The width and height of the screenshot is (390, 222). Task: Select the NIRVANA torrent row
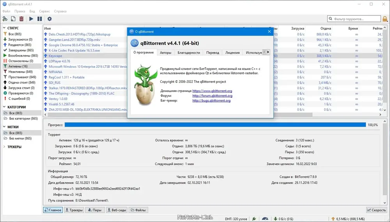(85, 72)
